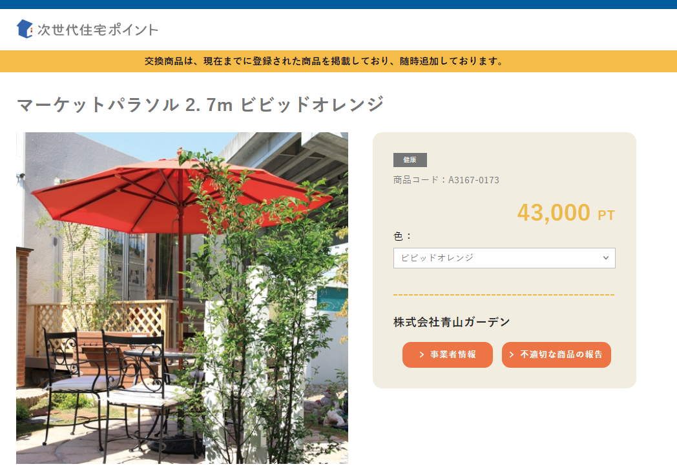Viewport: 677px width, 471px height.
Task: Open the 色 color selection dropdown
Action: 504,258
